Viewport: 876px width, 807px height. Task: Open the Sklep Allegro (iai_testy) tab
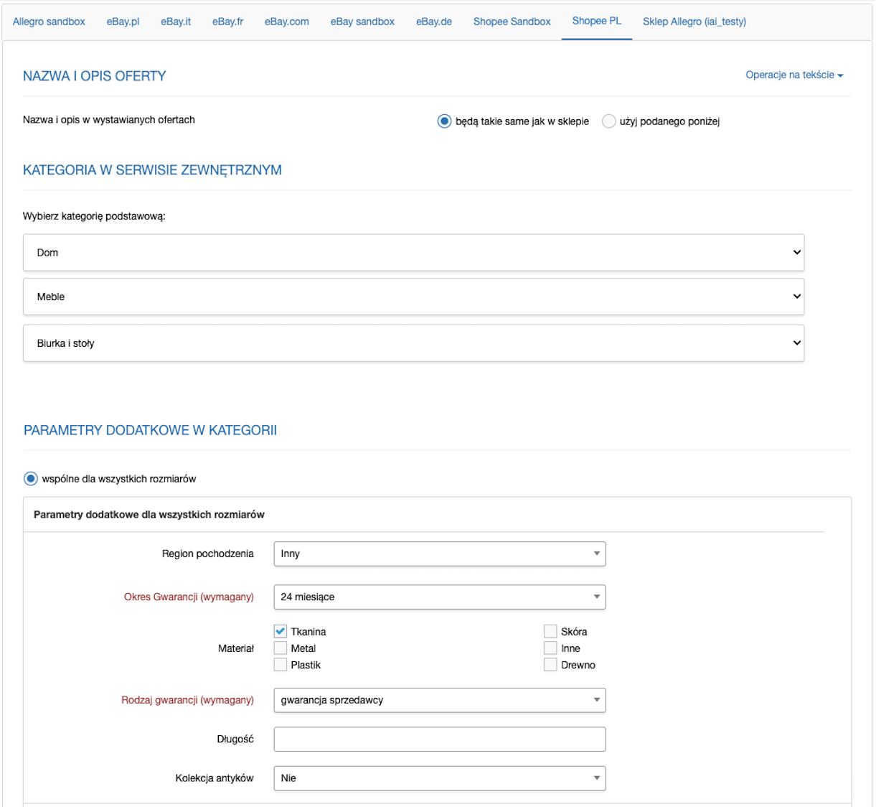pyautogui.click(x=694, y=22)
